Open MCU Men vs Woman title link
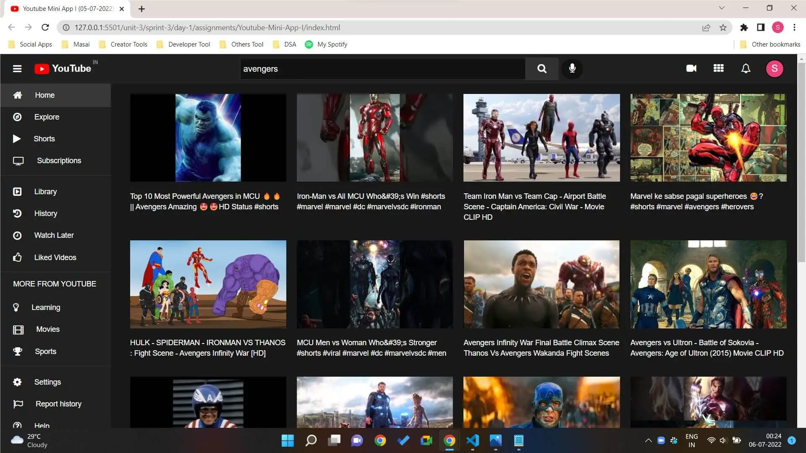Screen dimensions: 806x453 372,348
